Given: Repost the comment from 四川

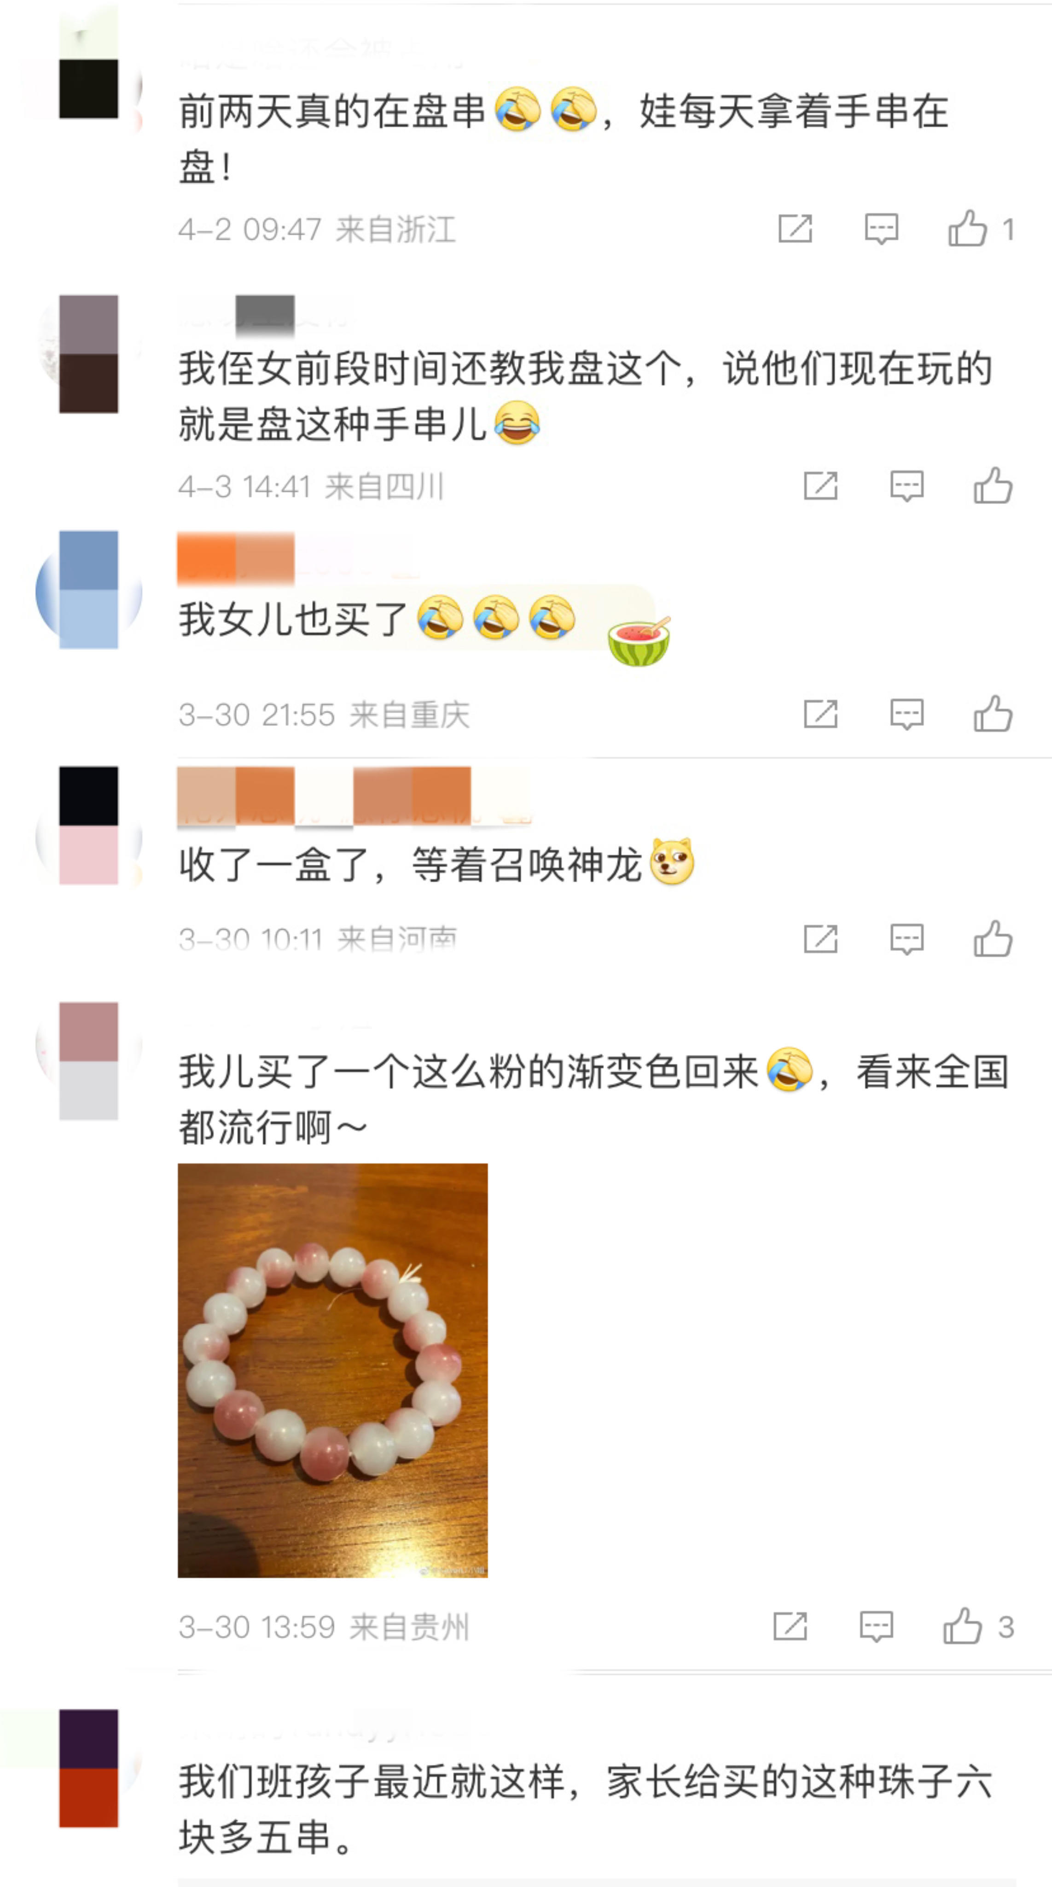Looking at the screenshot, I should click(821, 486).
